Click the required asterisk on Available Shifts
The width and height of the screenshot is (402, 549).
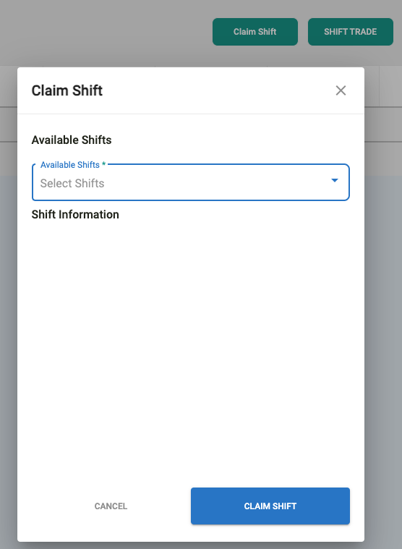(x=103, y=164)
